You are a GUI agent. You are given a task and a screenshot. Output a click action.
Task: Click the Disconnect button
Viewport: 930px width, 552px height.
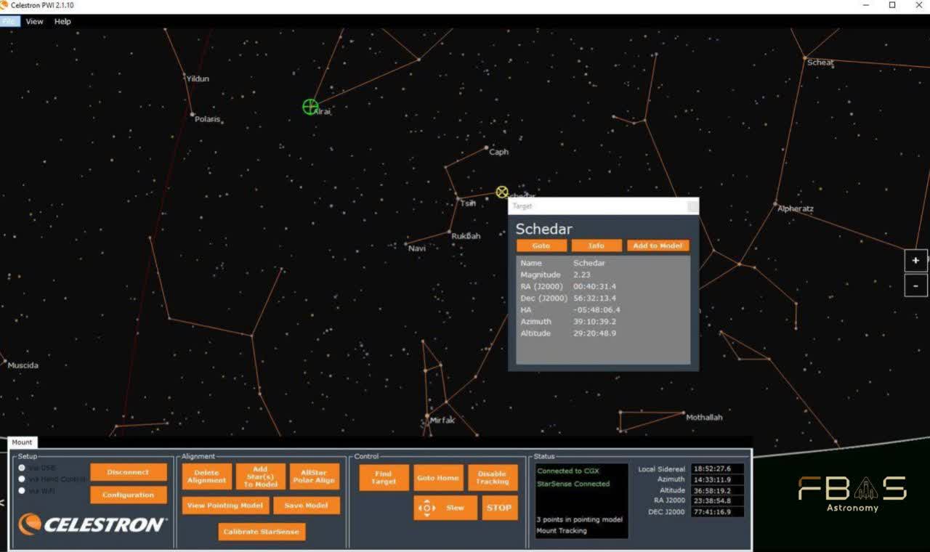click(128, 472)
